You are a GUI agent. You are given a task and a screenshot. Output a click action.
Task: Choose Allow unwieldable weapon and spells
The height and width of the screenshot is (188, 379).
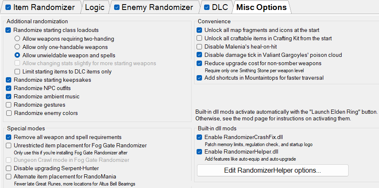[x=17, y=55]
